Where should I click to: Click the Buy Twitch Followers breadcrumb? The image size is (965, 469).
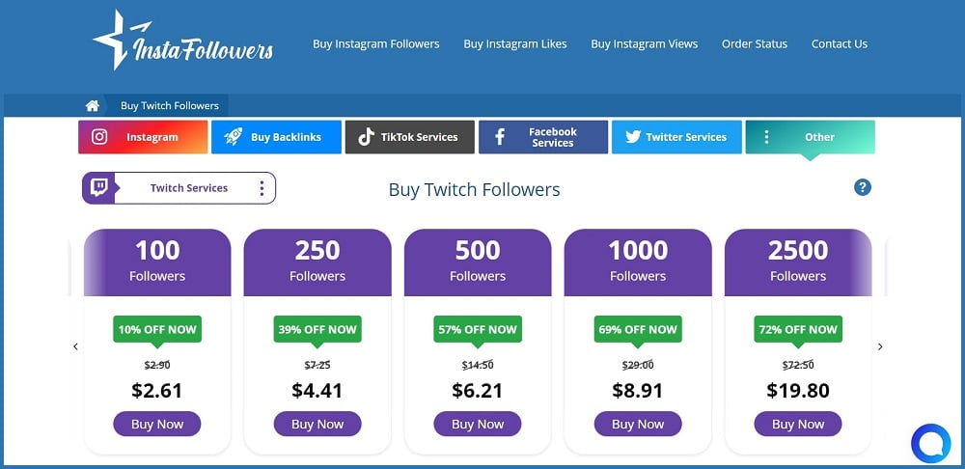coord(169,106)
